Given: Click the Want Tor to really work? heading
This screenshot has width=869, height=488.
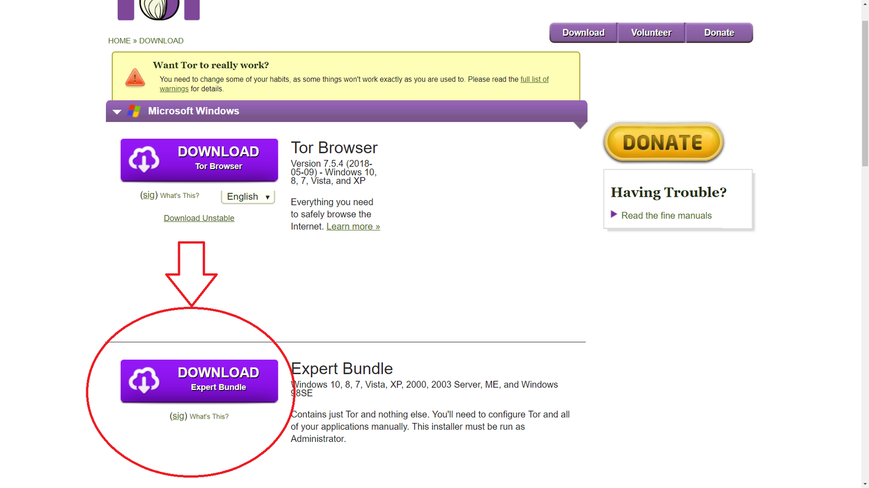Looking at the screenshot, I should click(x=211, y=65).
